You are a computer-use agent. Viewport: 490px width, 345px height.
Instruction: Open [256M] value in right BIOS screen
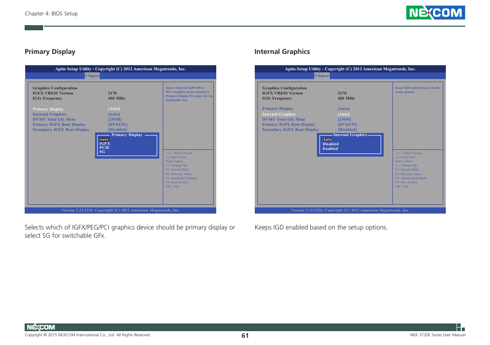pyautogui.click(x=344, y=119)
